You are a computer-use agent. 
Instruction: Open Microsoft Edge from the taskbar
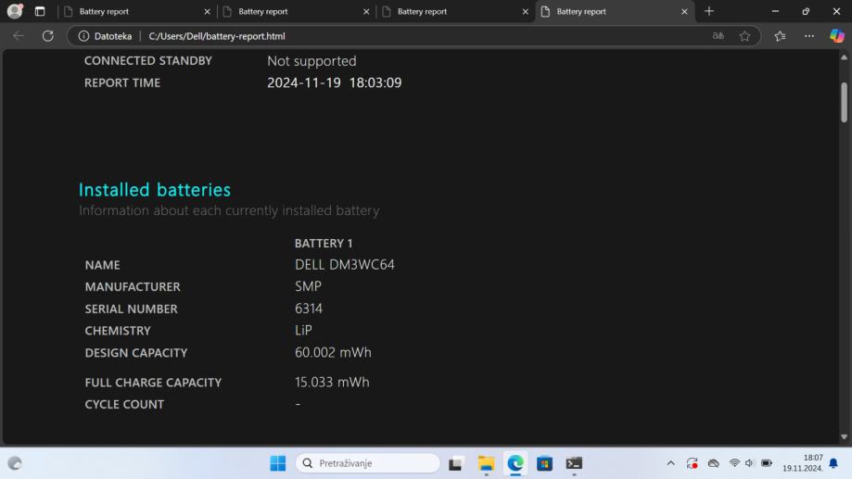click(515, 463)
